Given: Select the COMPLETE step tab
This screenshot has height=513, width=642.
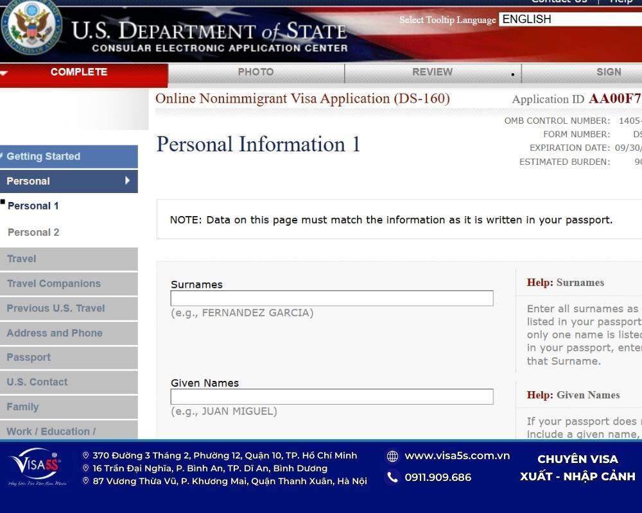Looking at the screenshot, I should click(x=79, y=72).
